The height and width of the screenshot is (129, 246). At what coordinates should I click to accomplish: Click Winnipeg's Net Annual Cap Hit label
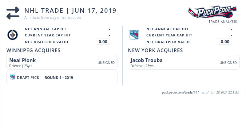click(46, 29)
